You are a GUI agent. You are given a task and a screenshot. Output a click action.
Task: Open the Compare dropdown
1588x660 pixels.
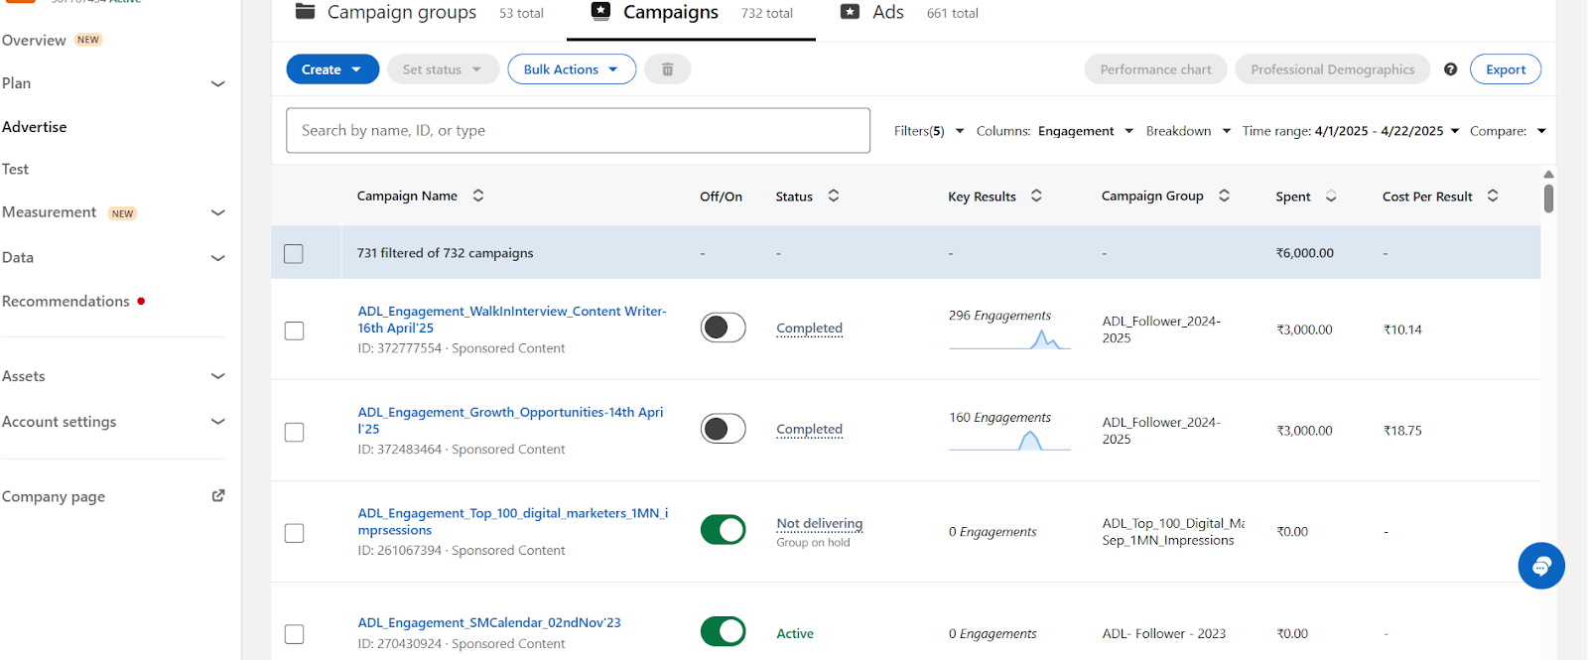tap(1508, 131)
